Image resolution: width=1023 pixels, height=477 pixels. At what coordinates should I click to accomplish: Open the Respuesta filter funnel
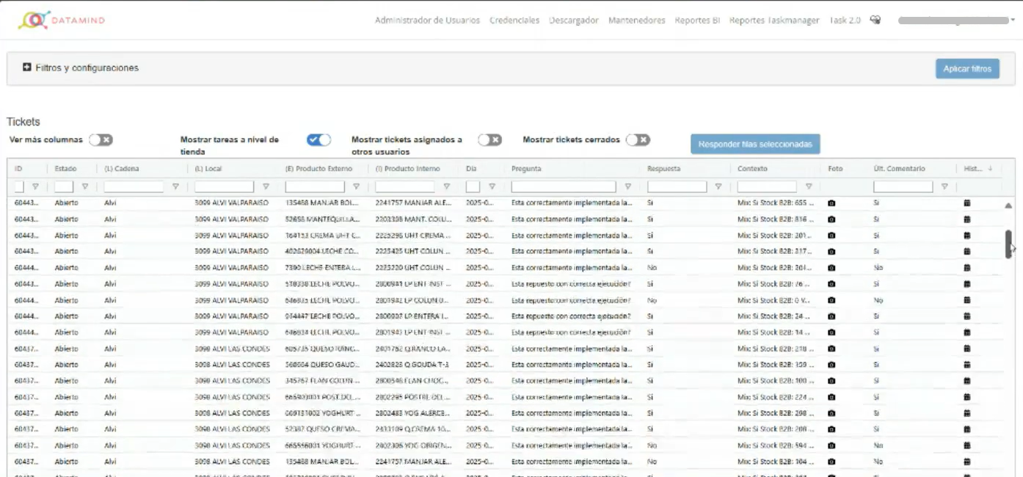[718, 186]
